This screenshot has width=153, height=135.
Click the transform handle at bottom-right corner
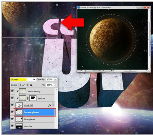pyautogui.click(x=57, y=38)
